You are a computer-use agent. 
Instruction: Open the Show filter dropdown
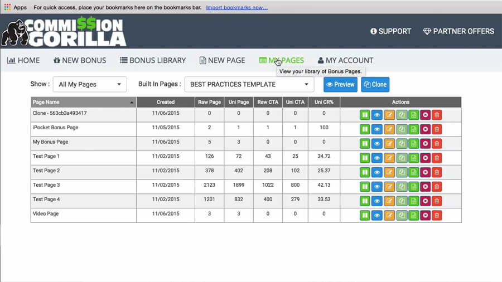(x=89, y=85)
